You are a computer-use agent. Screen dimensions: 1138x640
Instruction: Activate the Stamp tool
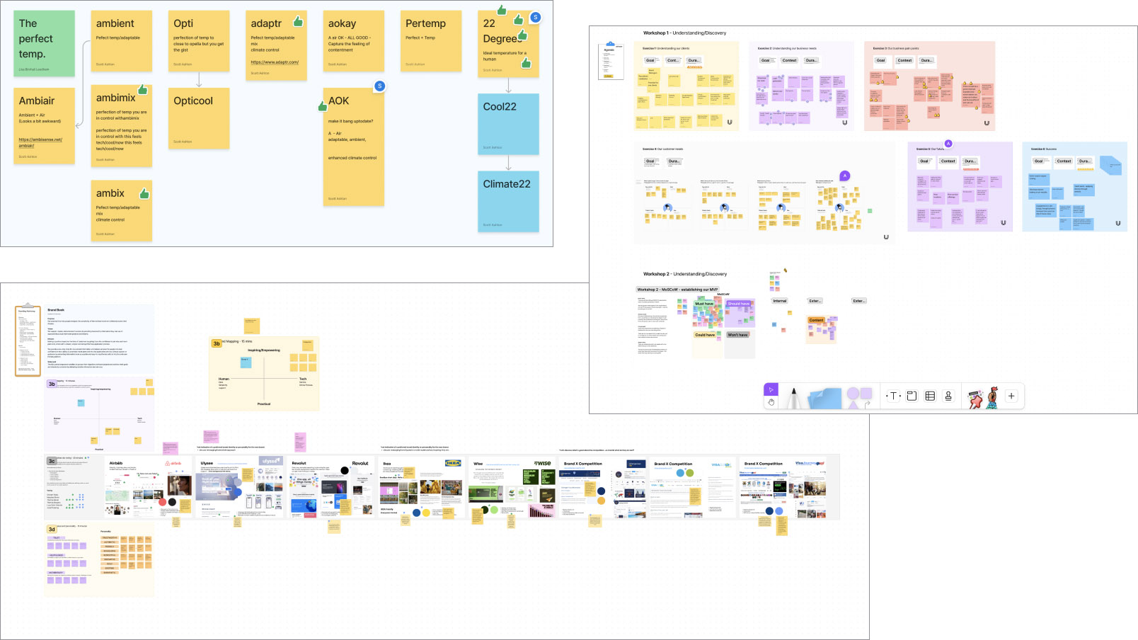[948, 396]
